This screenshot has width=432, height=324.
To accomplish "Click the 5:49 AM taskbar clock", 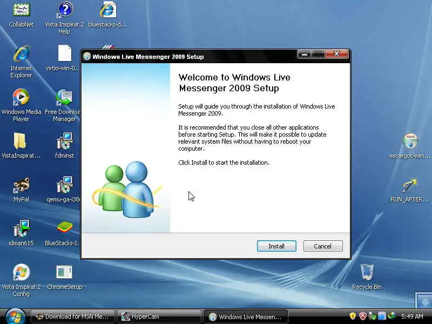I will pos(412,316).
